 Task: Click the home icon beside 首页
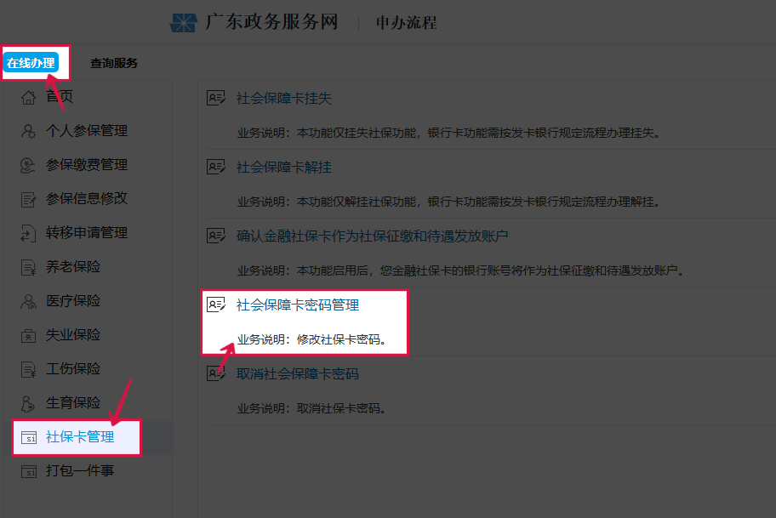(x=28, y=97)
